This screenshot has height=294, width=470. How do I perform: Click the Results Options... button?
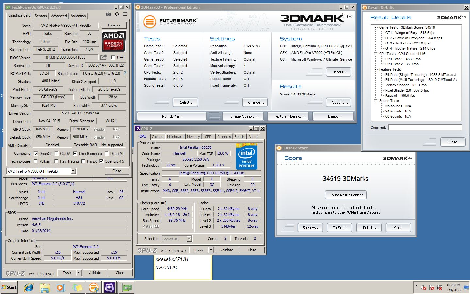tap(339, 102)
